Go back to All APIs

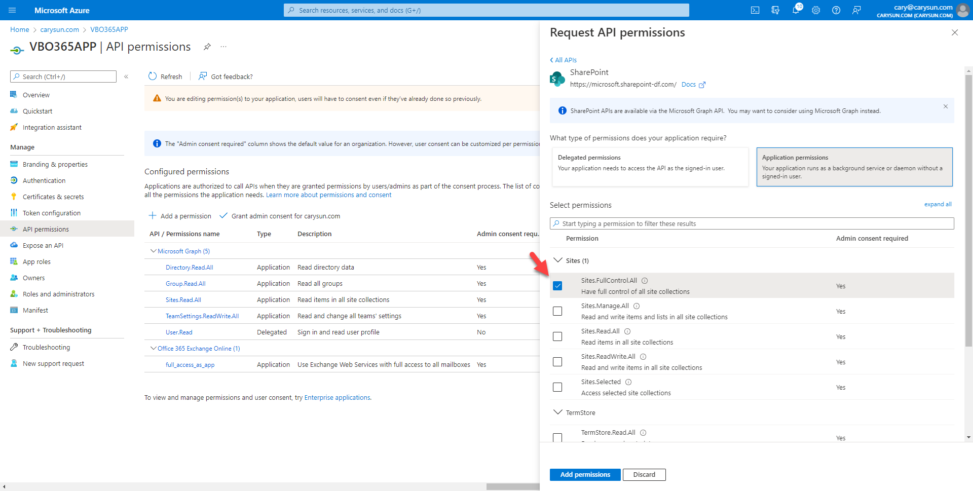click(x=563, y=60)
